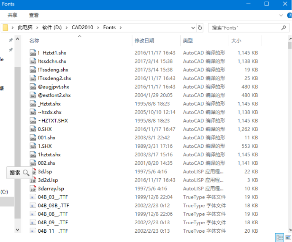
Task: Click date 1989/3/31 17:16
Action: [154, 146]
